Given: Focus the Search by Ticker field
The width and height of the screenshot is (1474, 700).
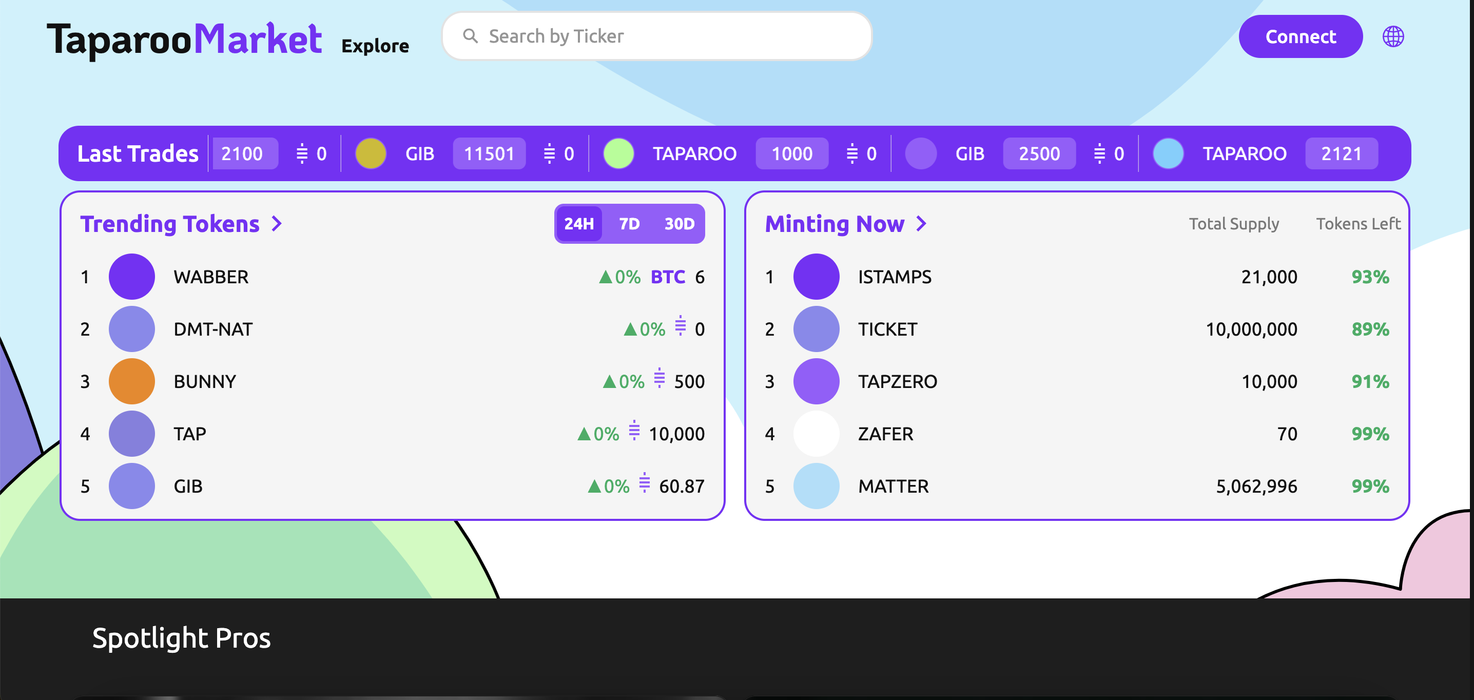Looking at the screenshot, I should click(x=657, y=36).
